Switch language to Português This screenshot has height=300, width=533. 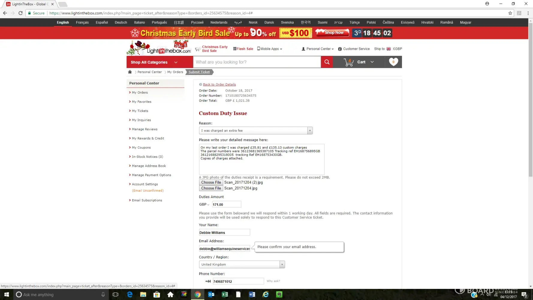tap(159, 22)
